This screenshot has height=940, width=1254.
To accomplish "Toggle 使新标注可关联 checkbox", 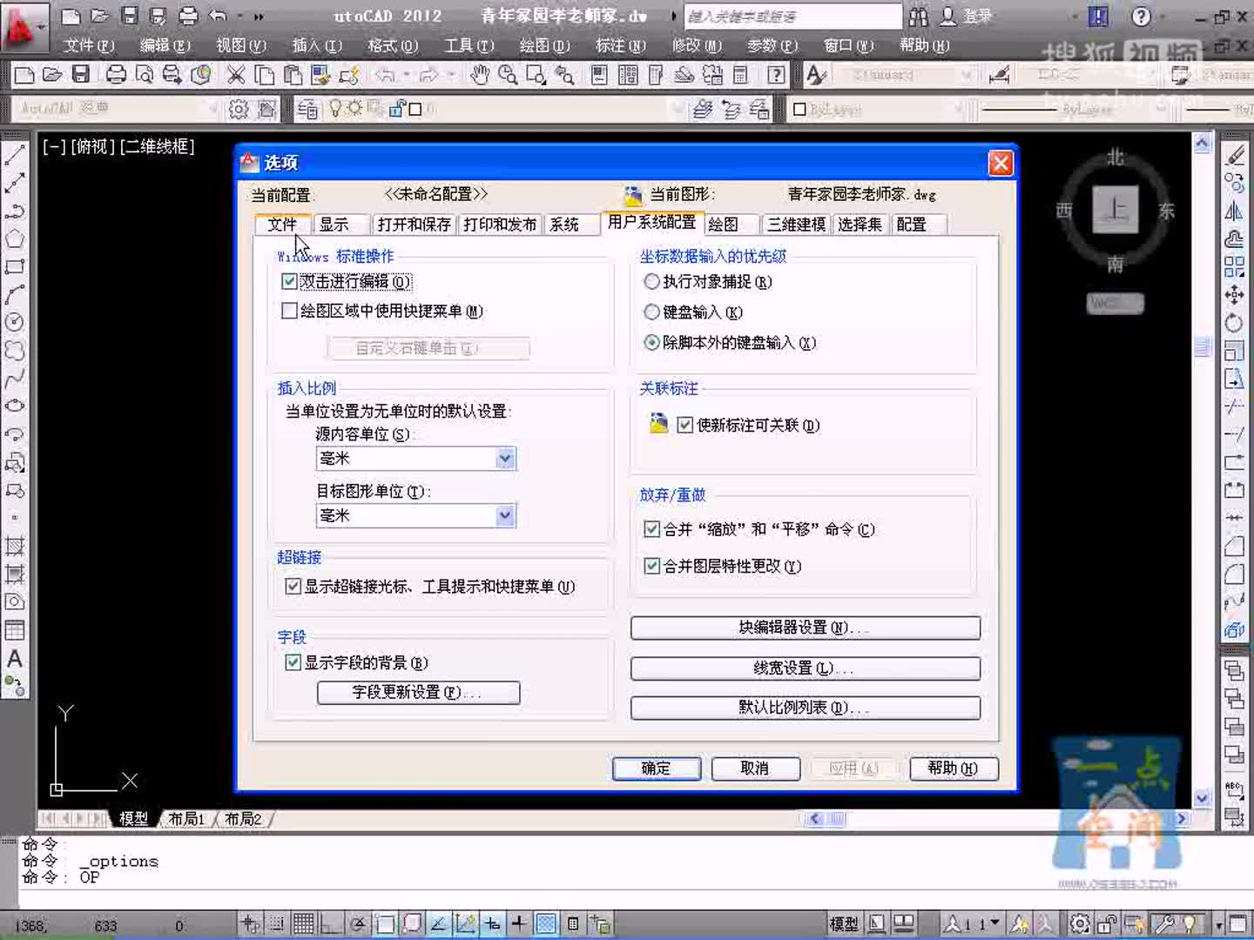I will 685,425.
